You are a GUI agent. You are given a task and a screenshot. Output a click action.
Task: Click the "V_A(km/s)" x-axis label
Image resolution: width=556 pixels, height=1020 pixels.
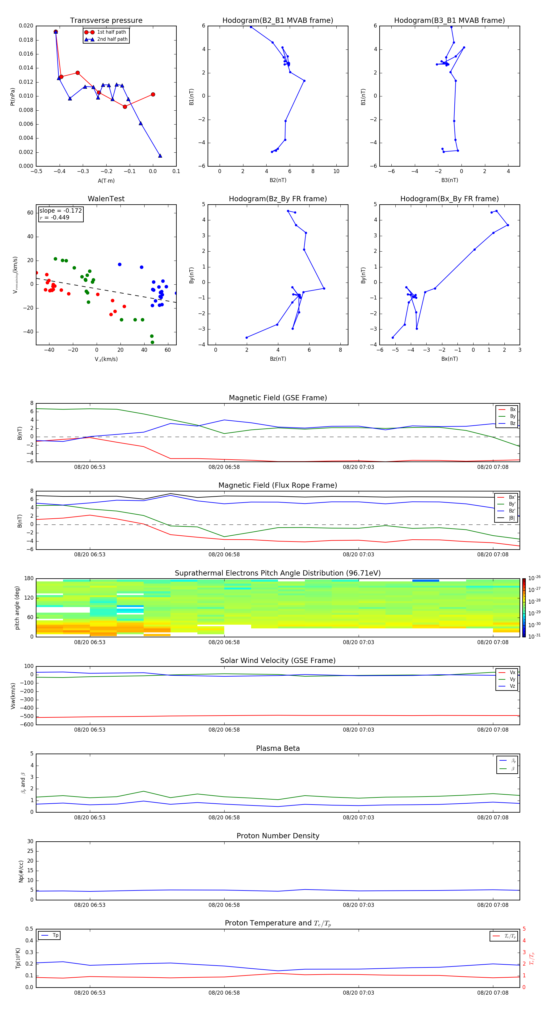click(x=106, y=359)
